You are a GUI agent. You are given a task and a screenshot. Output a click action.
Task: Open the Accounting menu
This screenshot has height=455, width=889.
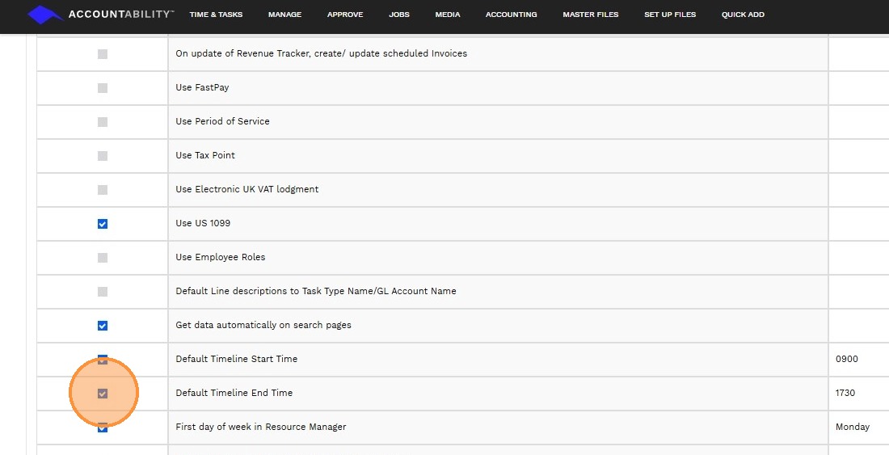click(511, 15)
